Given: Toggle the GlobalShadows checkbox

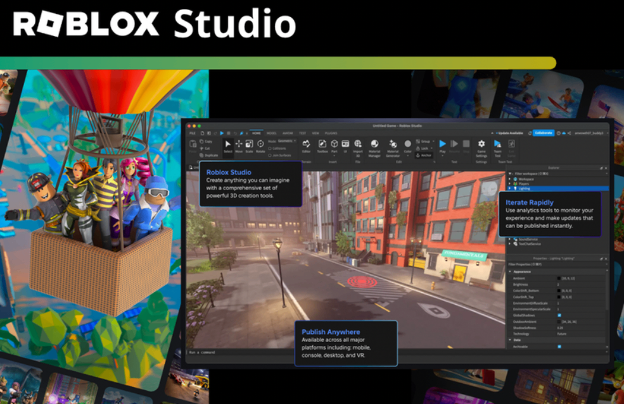Looking at the screenshot, I should tap(559, 315).
